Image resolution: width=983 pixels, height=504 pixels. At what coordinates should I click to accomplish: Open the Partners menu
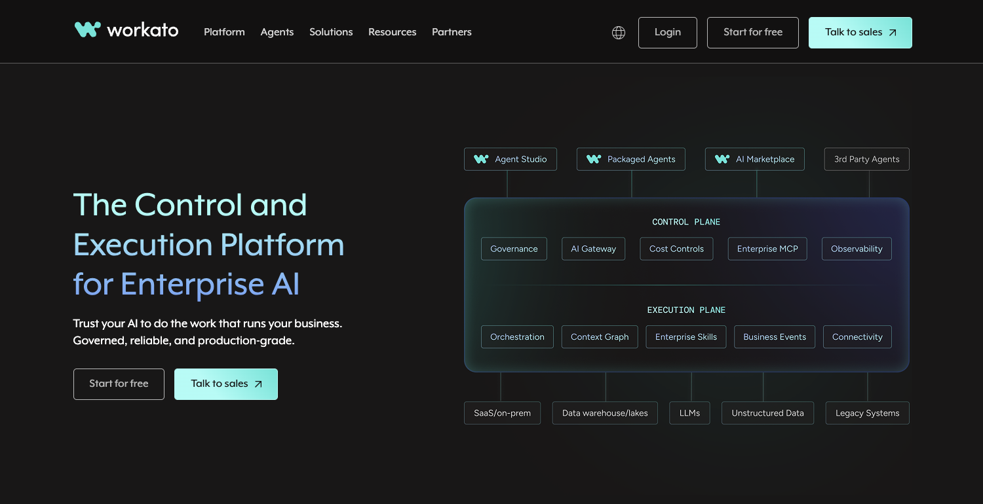[x=452, y=32]
